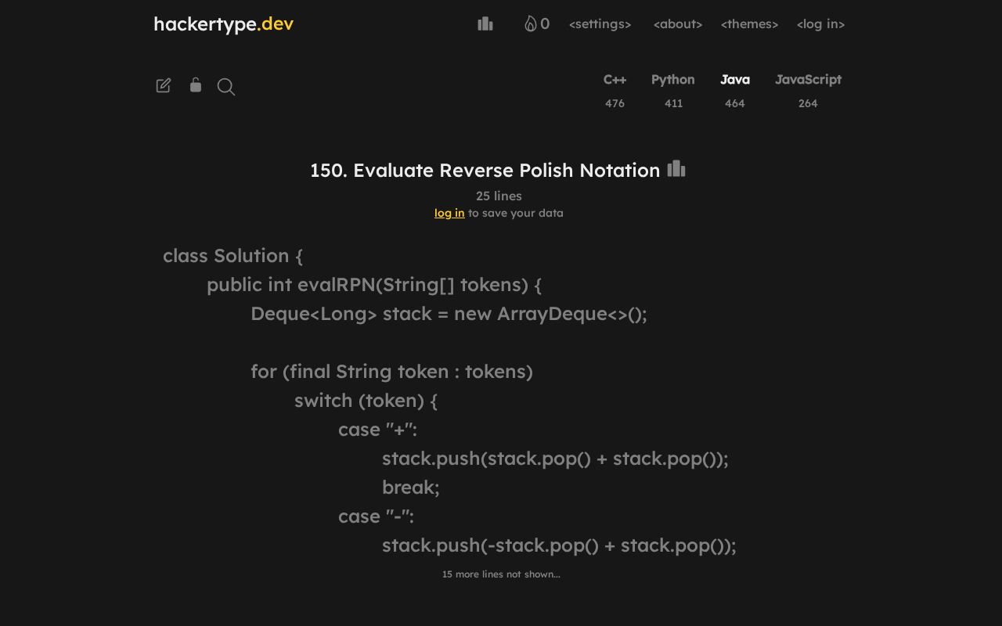
Task: Click the '25 lines' label
Action: pos(499,196)
